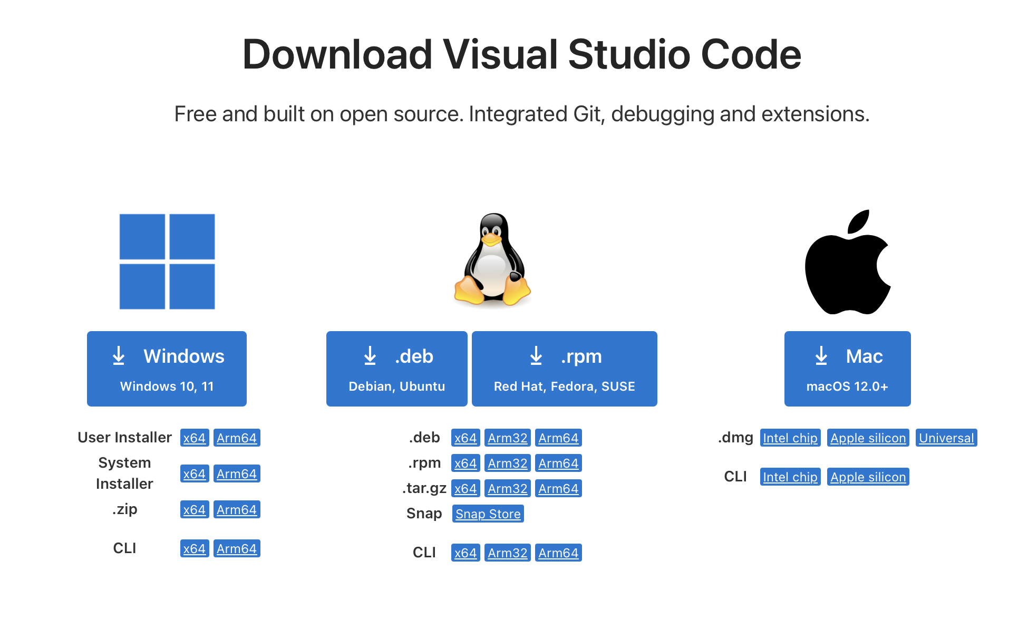Open the Snap Store link
The width and height of the screenshot is (1028, 638).
point(488,514)
